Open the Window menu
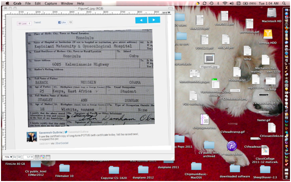291x182 pixels. 67,4
